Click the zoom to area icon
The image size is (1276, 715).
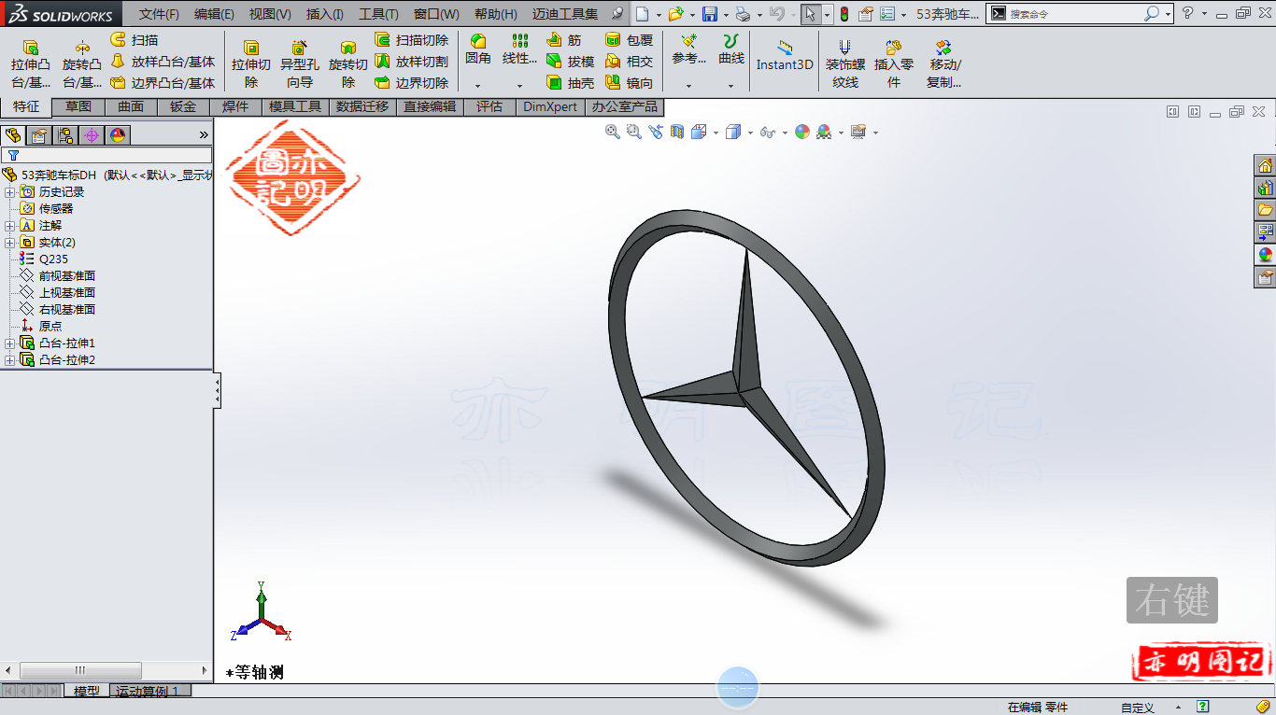coord(634,132)
